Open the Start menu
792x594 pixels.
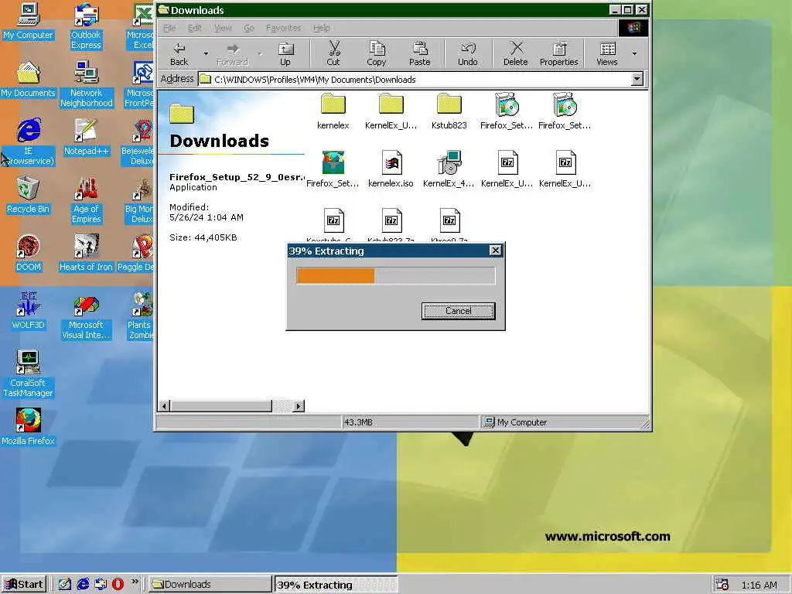(x=24, y=585)
